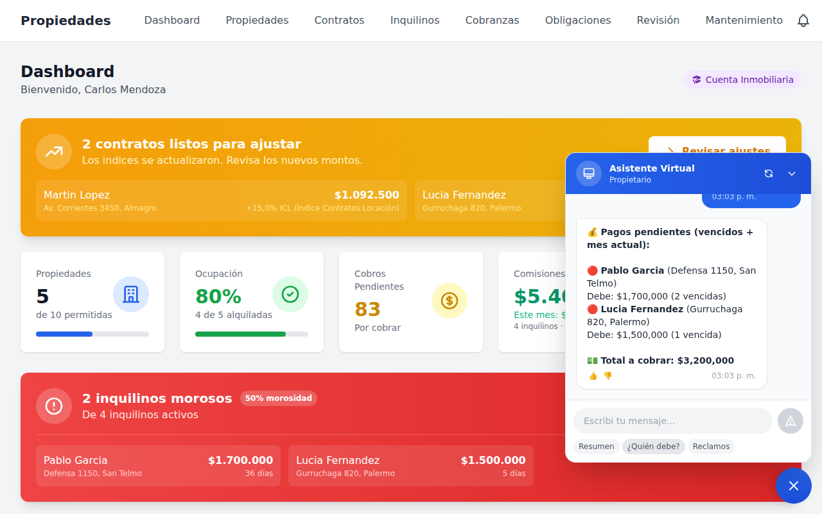Click the chart icon in the contracts banner
Screen dimensions: 822x514
[x=54, y=151]
